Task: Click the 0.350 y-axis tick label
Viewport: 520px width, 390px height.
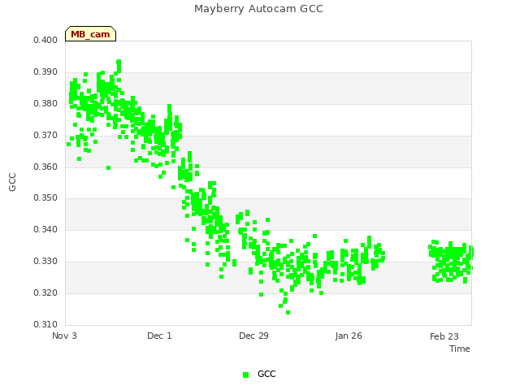Action: [x=45, y=198]
